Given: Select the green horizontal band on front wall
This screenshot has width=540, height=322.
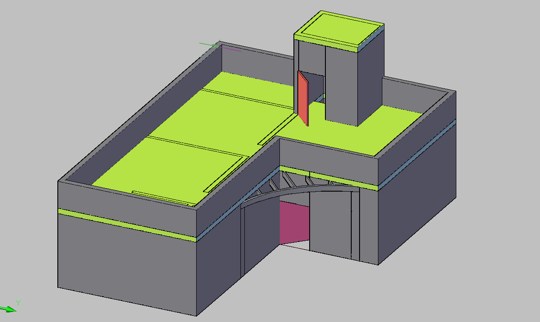Looking at the screenshot, I should tap(127, 225).
